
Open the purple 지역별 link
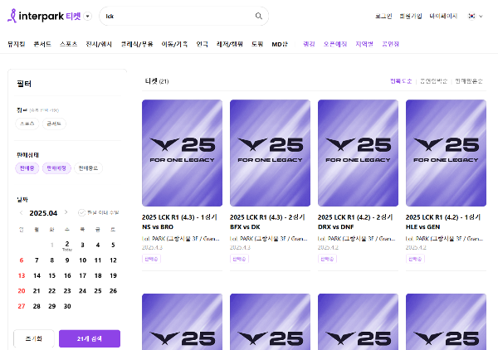pos(364,44)
